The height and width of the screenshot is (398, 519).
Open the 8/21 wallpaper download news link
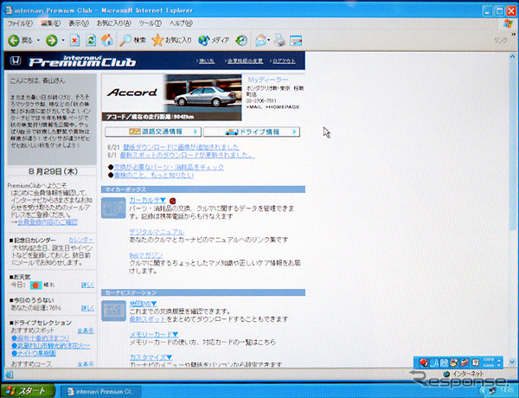pyautogui.click(x=181, y=147)
